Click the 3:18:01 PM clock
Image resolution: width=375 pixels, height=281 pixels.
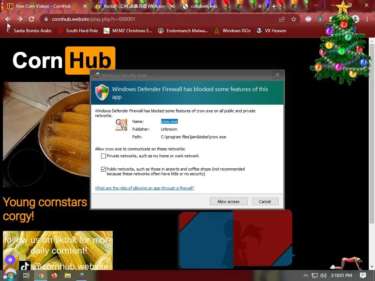coord(341,275)
